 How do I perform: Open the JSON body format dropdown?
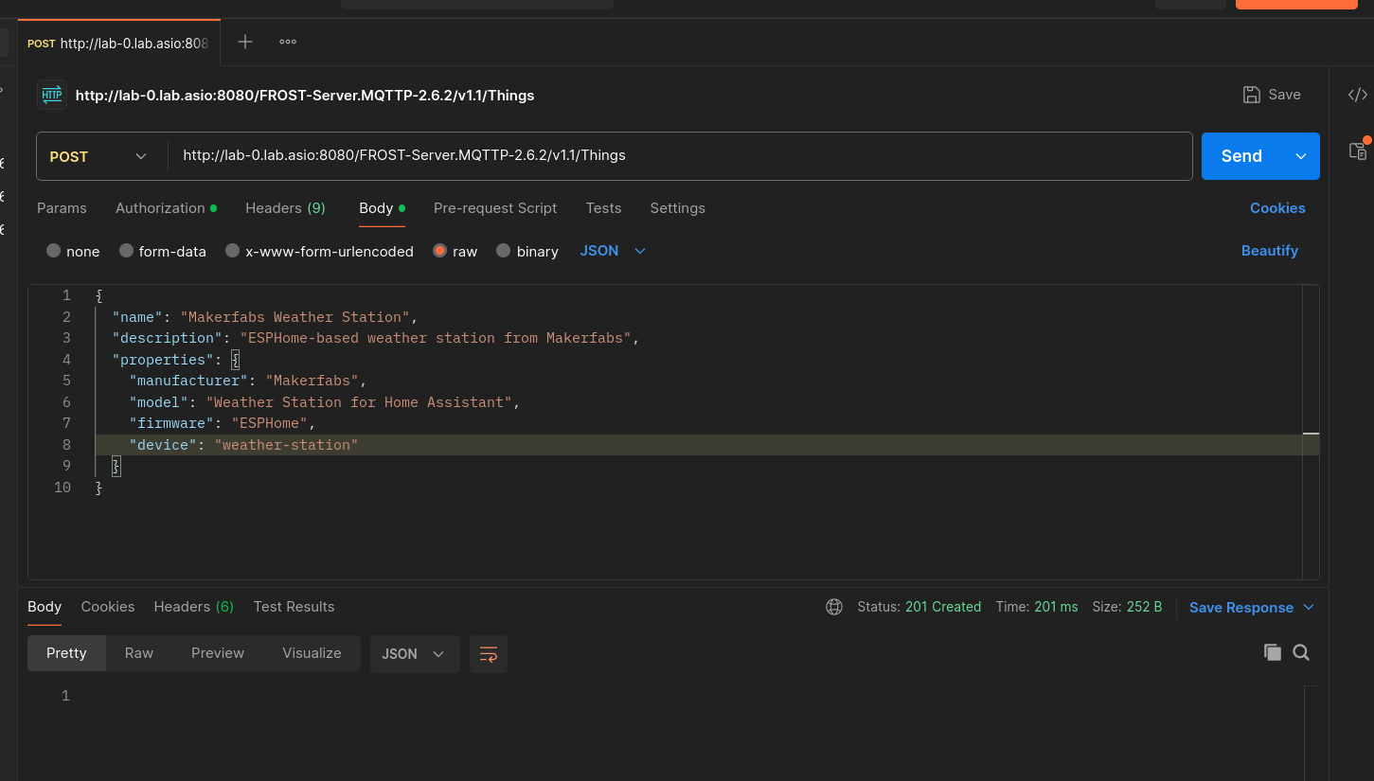613,251
